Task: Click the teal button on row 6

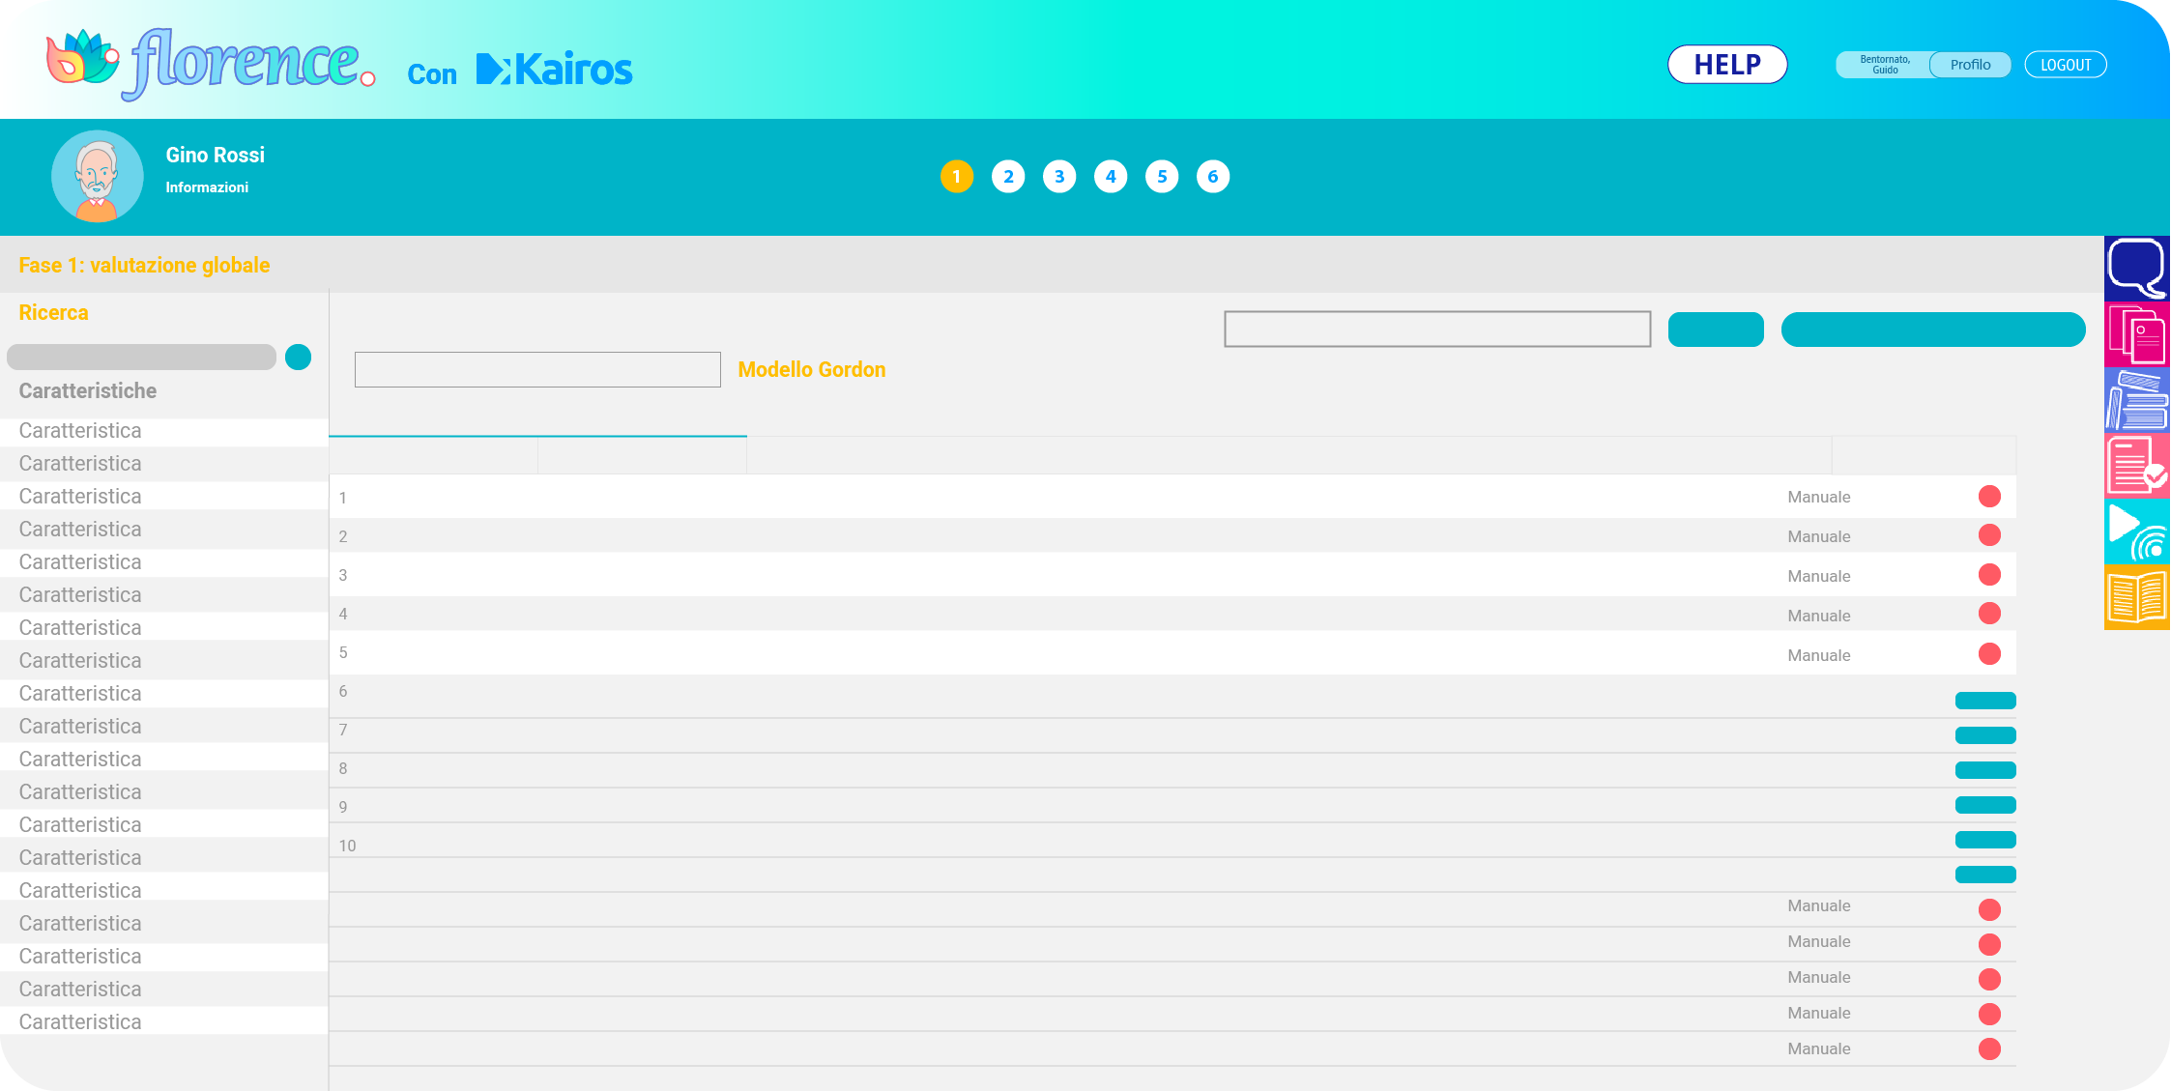Action: (x=1985, y=701)
